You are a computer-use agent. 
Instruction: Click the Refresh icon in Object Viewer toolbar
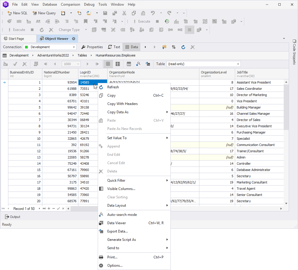(183, 47)
